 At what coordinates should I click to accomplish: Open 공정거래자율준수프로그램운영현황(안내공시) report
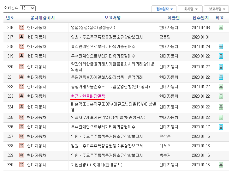[110, 87]
